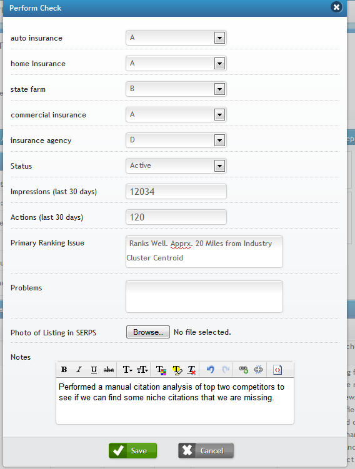Open the font size tT icon
The height and width of the screenshot is (469, 355).
pyautogui.click(x=142, y=370)
